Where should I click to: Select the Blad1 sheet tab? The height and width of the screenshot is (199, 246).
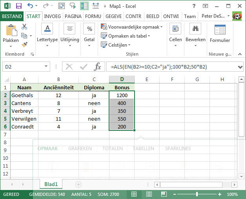click(x=51, y=184)
